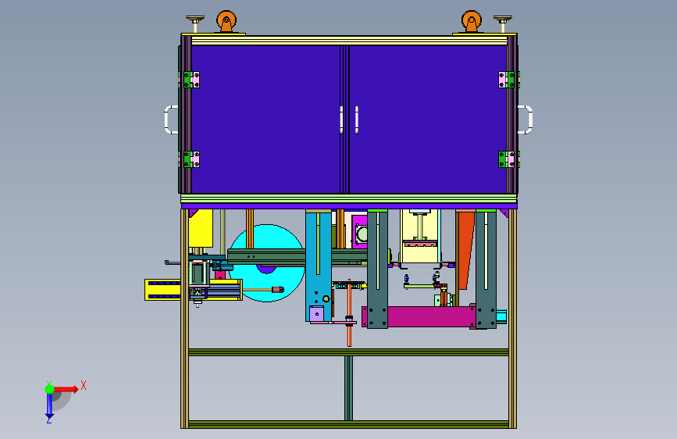
Task: Pick the right leveling foot pad
Action: coord(503,20)
